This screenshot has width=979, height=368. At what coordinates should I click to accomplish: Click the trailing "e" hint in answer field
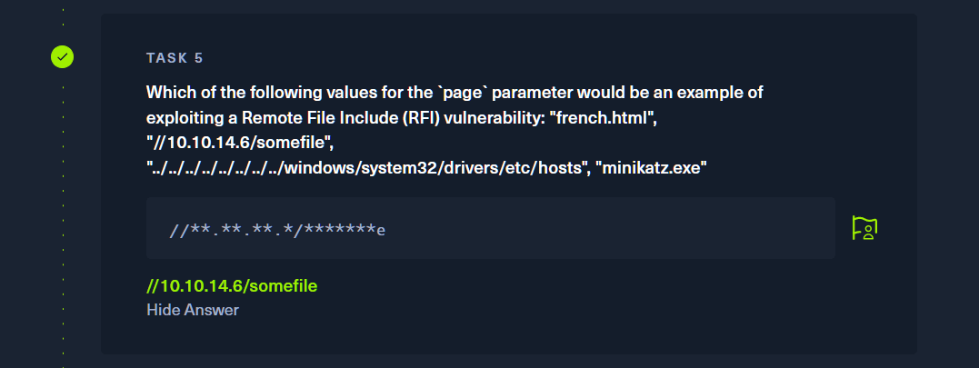click(x=381, y=230)
